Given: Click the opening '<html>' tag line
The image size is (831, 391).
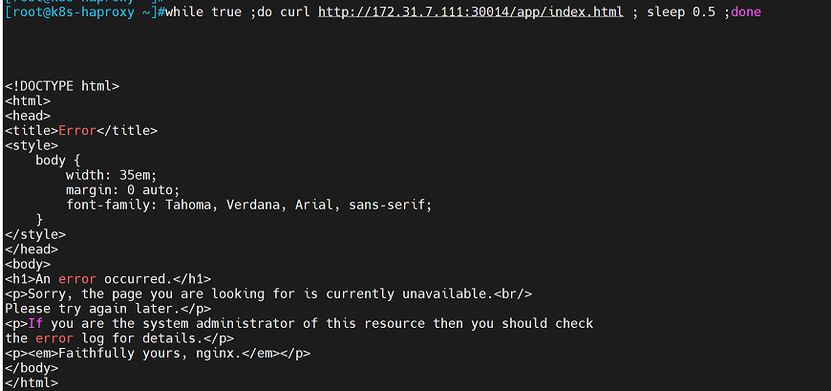Looking at the screenshot, I should tap(28, 100).
